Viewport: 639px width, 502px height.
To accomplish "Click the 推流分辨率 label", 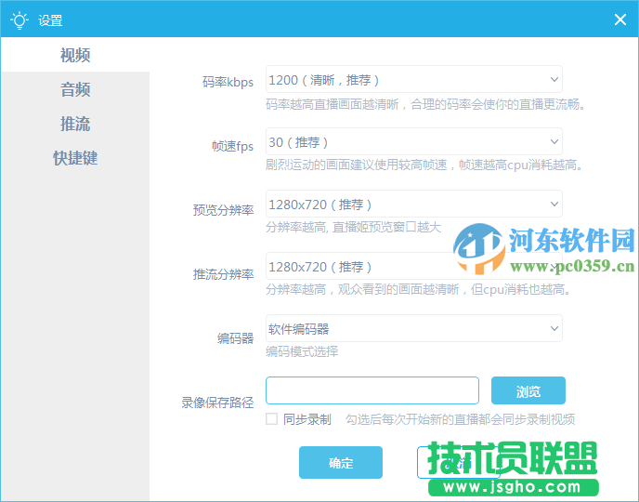I will pos(223,274).
